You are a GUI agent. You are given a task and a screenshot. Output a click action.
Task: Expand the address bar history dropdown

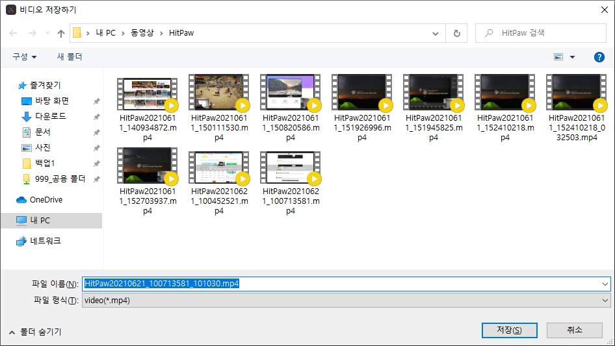(x=436, y=33)
